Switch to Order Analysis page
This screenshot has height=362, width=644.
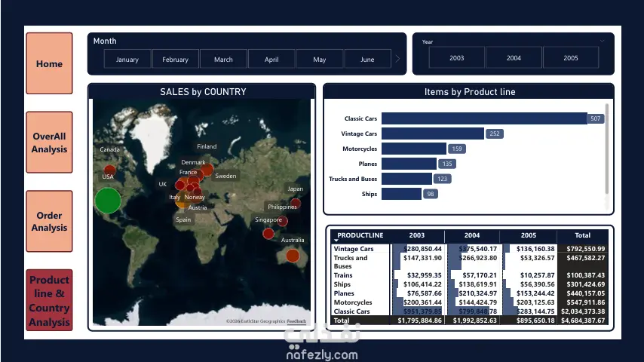[49, 221]
